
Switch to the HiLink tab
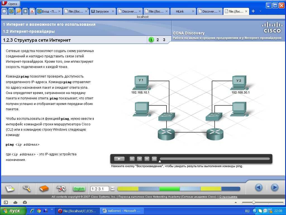(183, 11)
